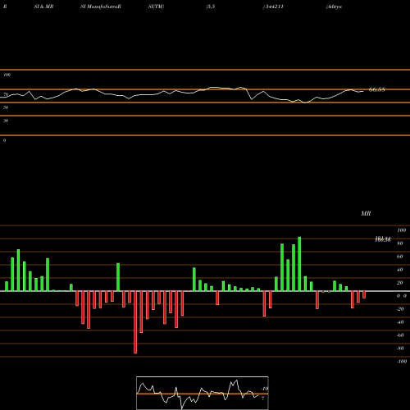
Task: Click the 'MR' panel title
Action: pos(366,213)
